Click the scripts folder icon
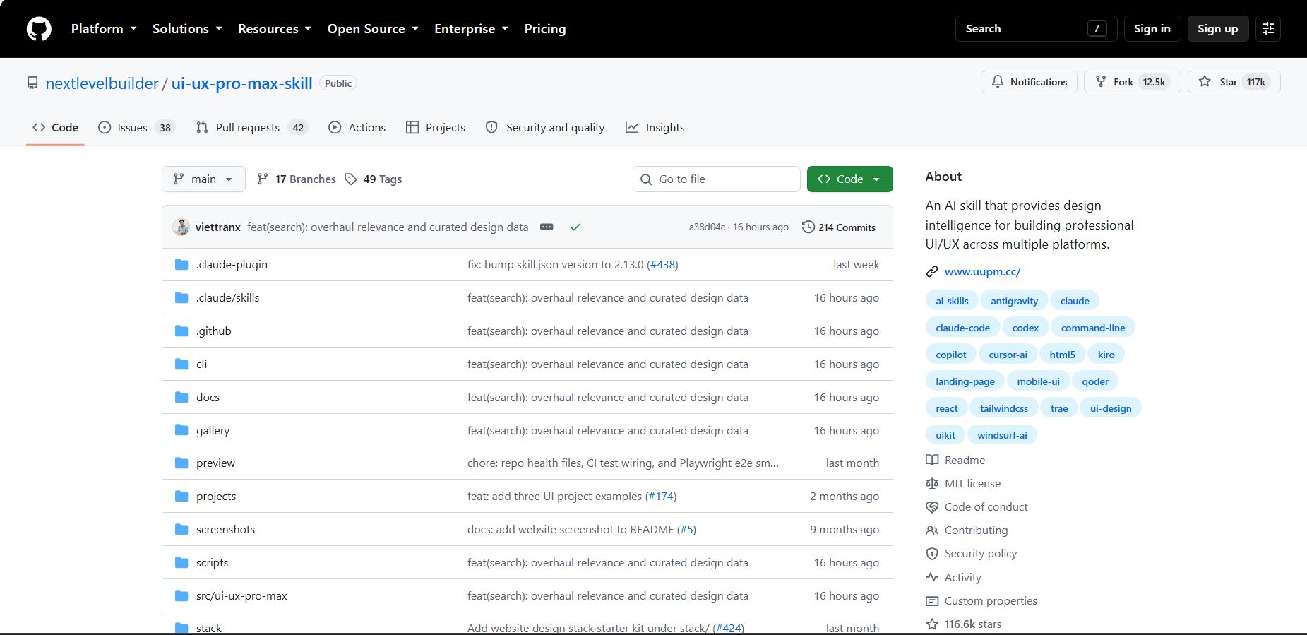Screen dimensions: 1307x635 181,563
